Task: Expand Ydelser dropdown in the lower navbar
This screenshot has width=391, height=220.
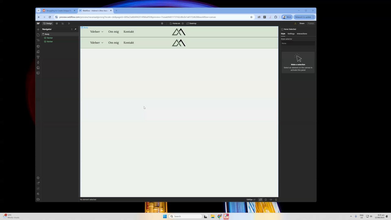Action: click(x=97, y=43)
